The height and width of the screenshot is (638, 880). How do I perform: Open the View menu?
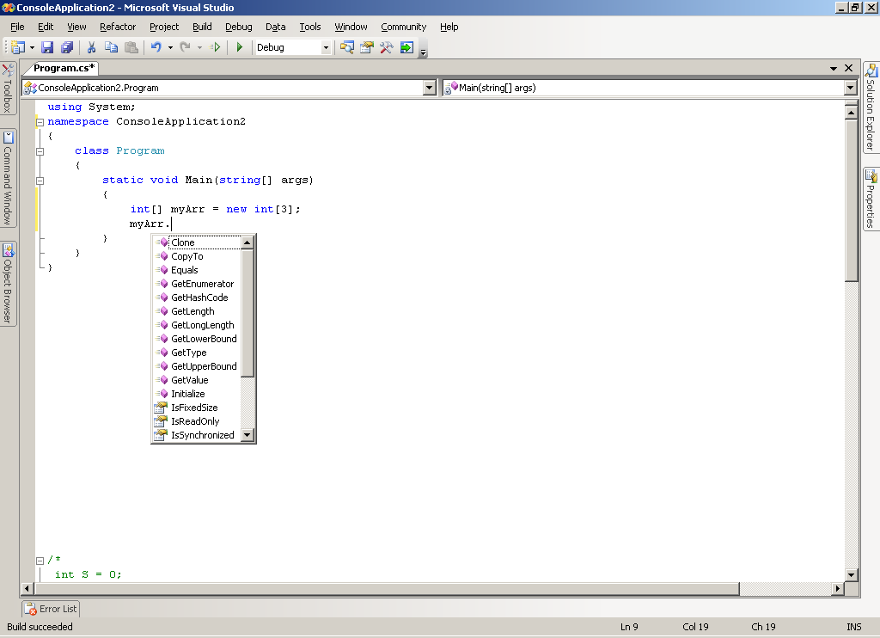click(x=76, y=27)
